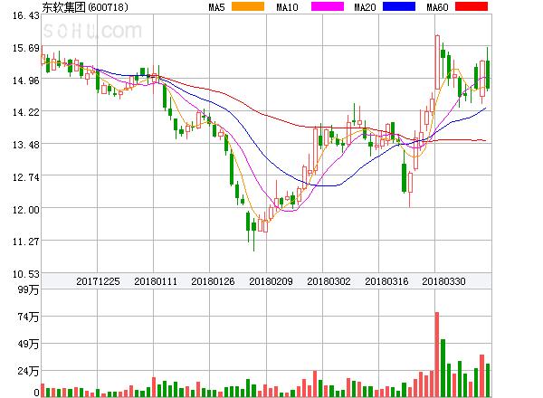
Task: Click the MA60 legend label
Action: 437,7
